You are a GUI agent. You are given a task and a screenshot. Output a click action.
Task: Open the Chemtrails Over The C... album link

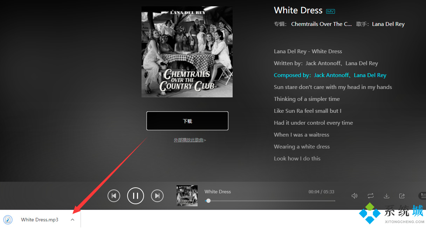click(321, 24)
